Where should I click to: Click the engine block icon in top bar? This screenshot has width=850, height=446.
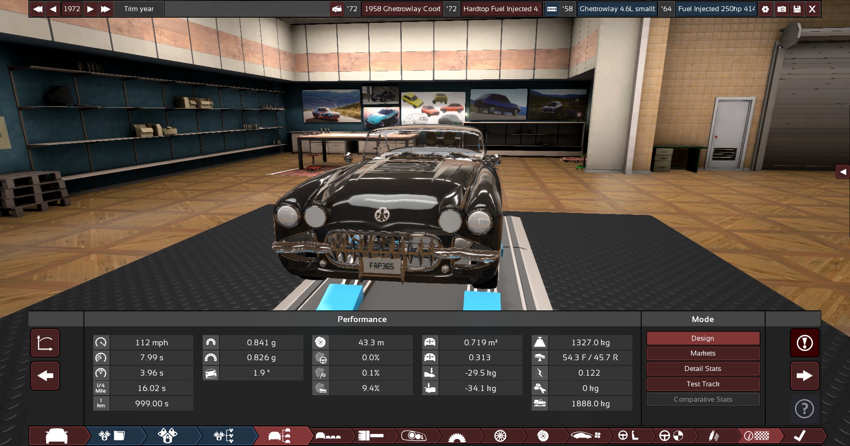[x=552, y=9]
